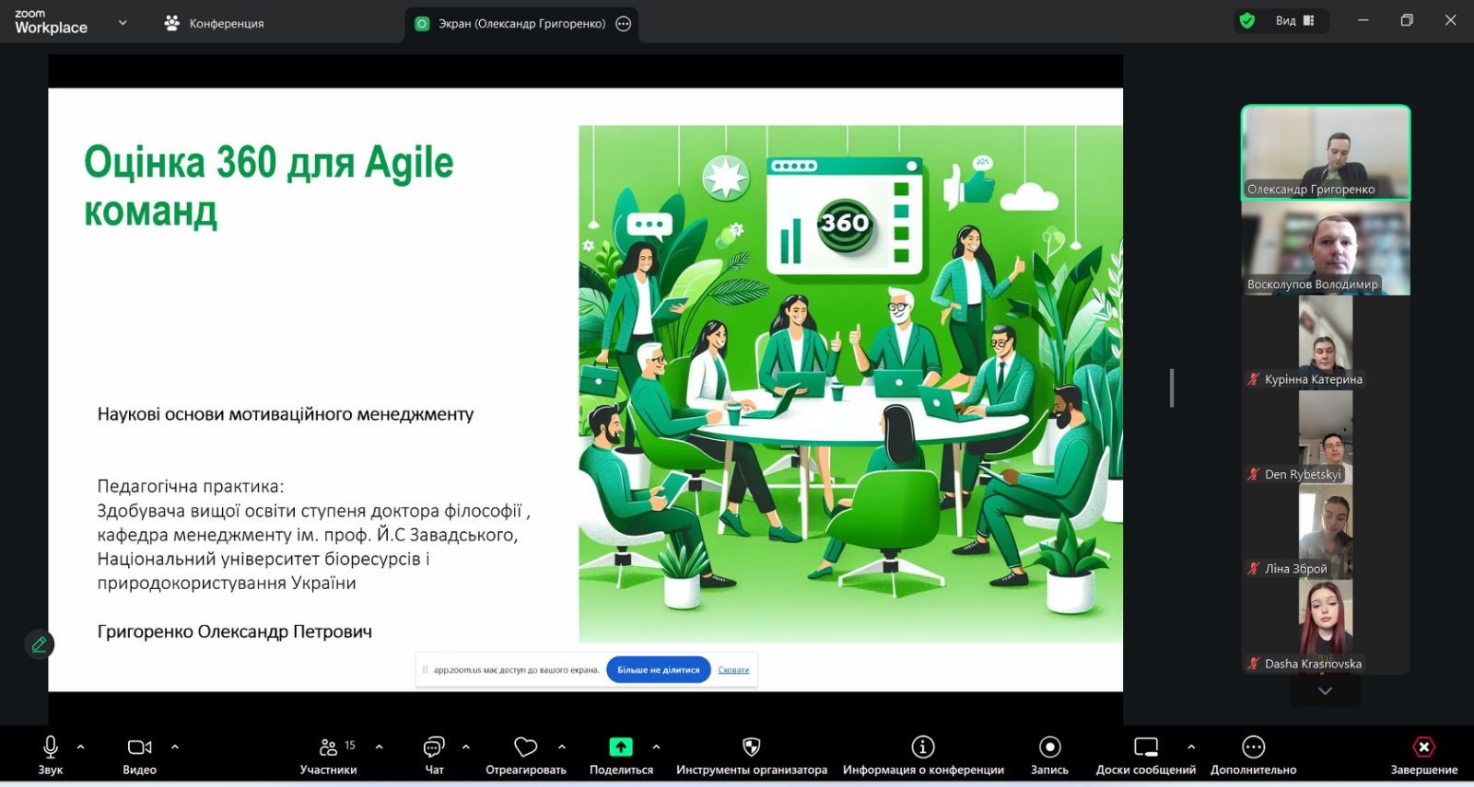Image resolution: width=1474 pixels, height=787 pixels.
Task: Click the green encryption shield icon
Action: [x=1247, y=20]
